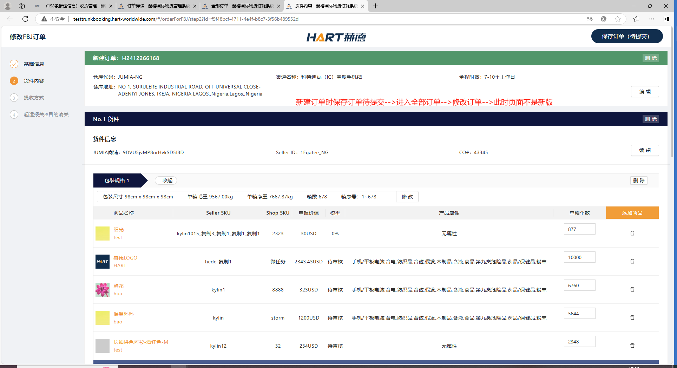Switch to 全部订单 browser tab

click(242, 6)
